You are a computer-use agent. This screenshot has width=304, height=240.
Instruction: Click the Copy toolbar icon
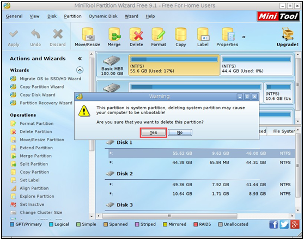[181, 34]
